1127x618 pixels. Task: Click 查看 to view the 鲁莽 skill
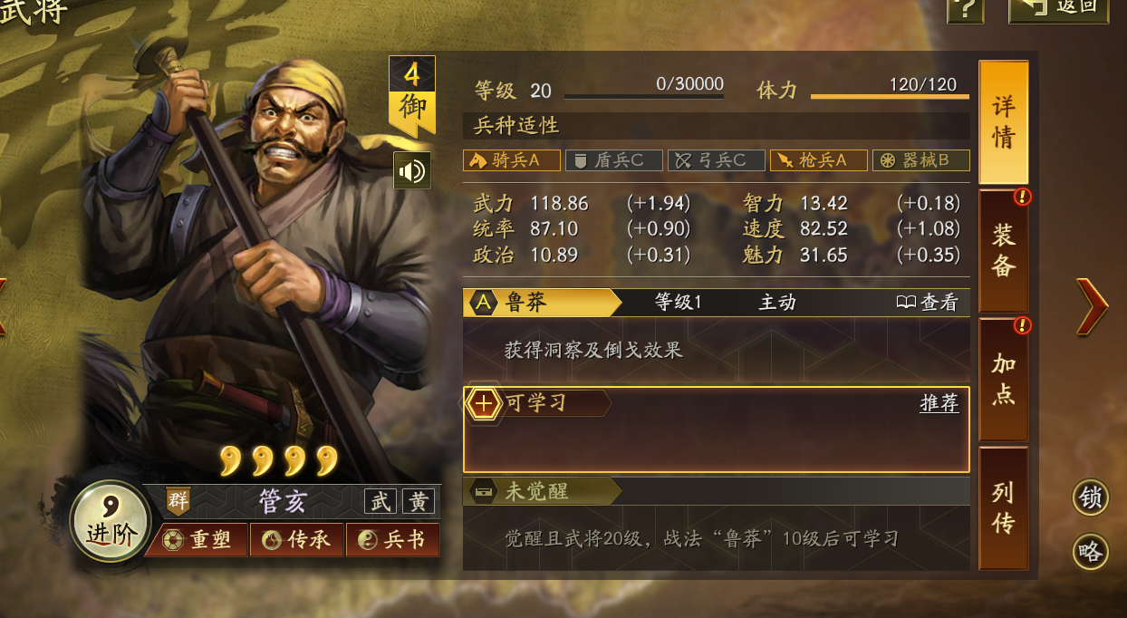pos(927,303)
